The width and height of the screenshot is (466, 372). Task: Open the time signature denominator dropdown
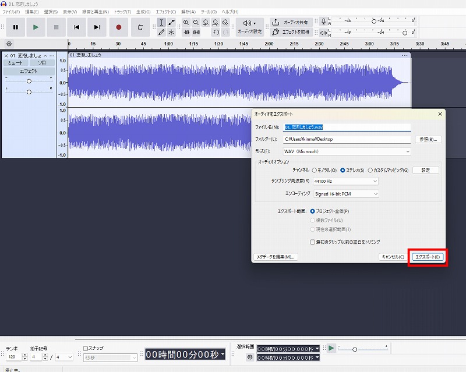(64, 357)
